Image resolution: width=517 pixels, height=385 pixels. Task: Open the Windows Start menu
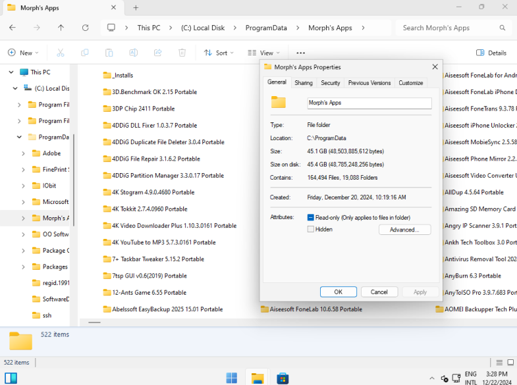pos(231,378)
